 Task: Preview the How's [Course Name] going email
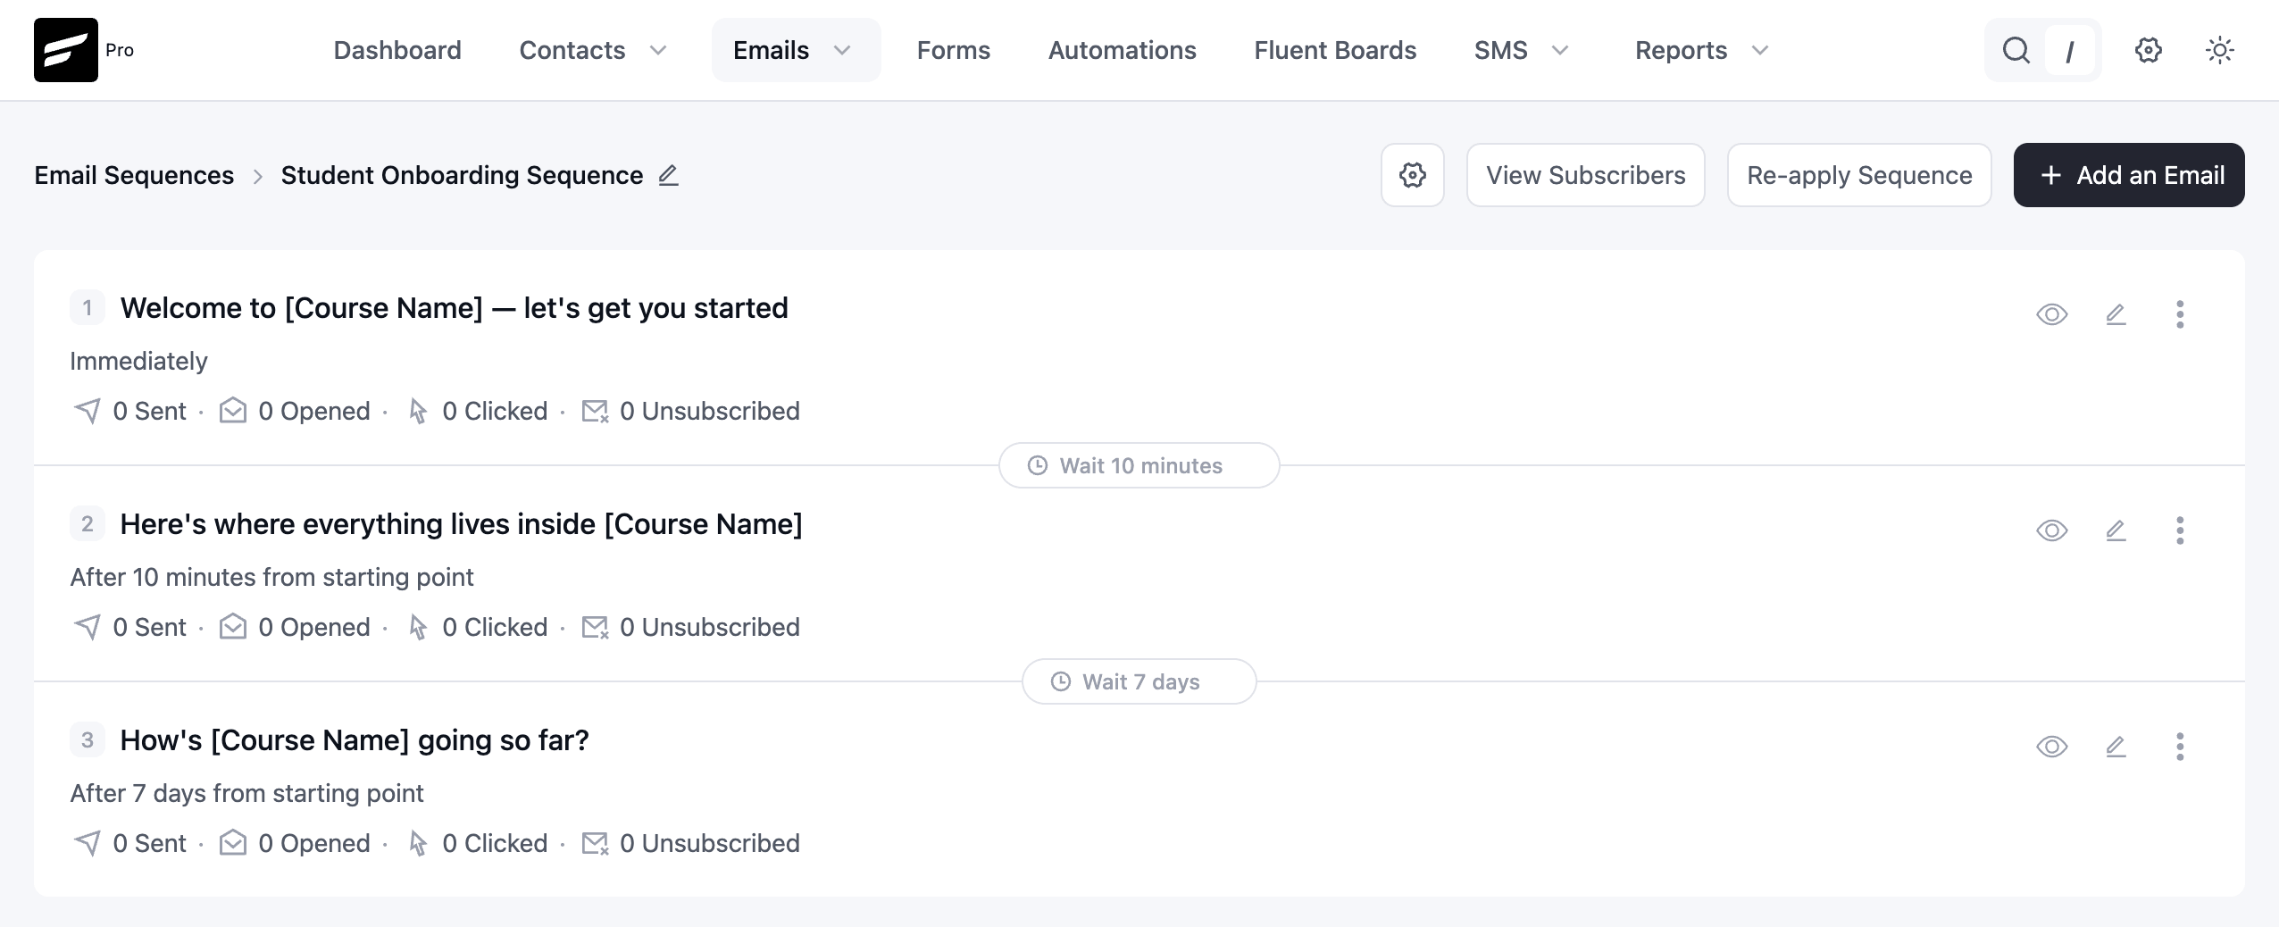click(x=2052, y=747)
